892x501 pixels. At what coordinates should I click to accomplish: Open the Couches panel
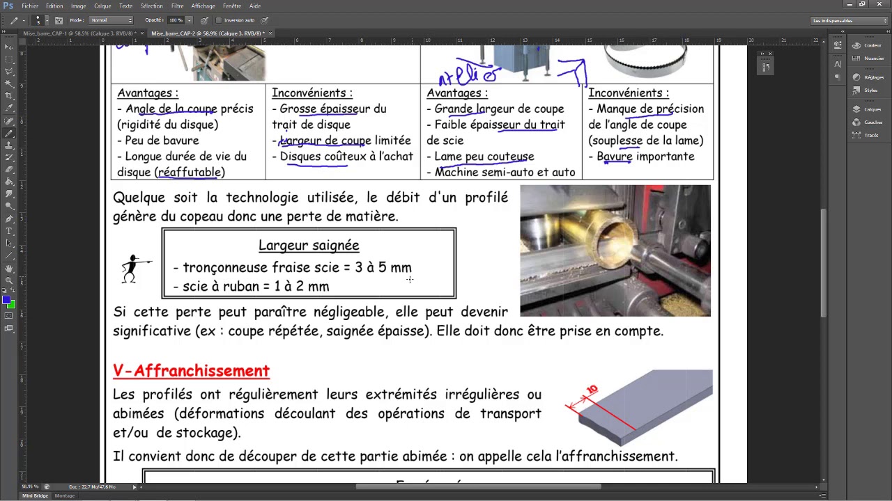tap(865, 122)
